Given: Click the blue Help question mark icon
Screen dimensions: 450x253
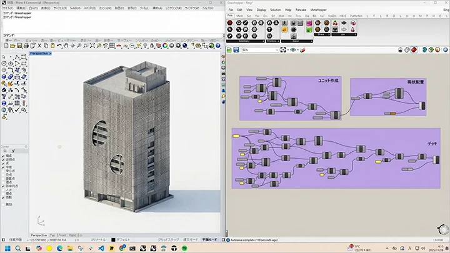Looking at the screenshot, I should [x=218, y=46].
